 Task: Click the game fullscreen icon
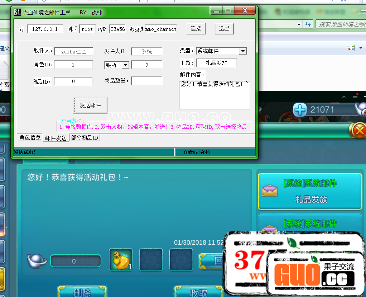(344, 96)
